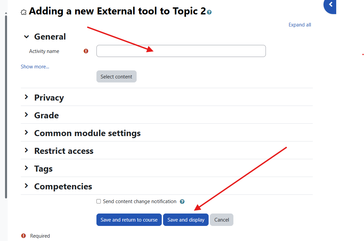Viewport: 364px width, 241px height.
Task: Click the Save and display button
Action: 186,220
